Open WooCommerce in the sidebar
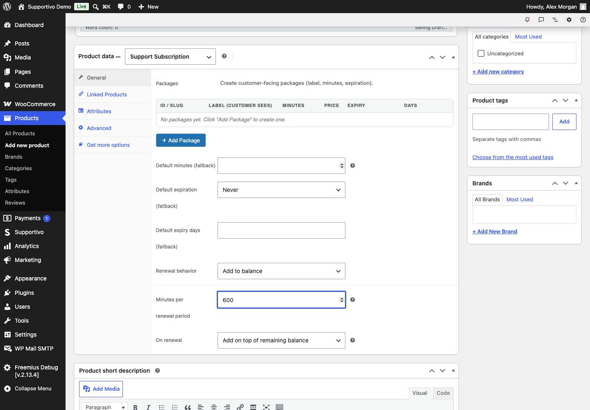Viewport: 590px width, 410px height. coord(33,104)
